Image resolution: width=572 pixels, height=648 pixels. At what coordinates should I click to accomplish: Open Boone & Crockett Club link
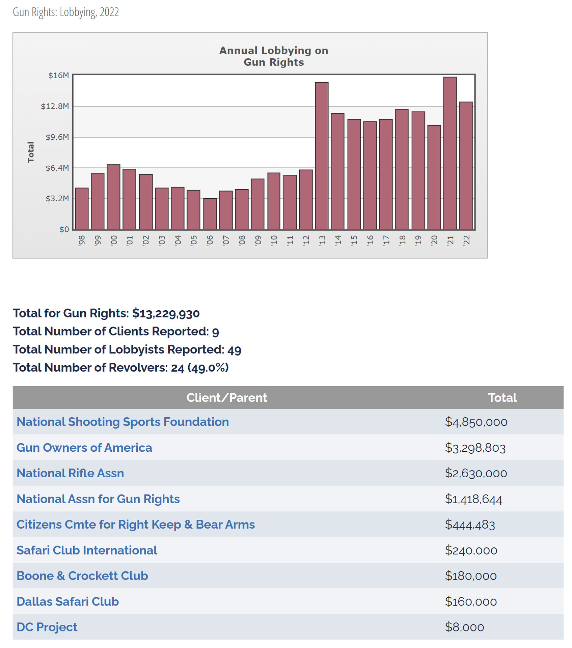(82, 576)
